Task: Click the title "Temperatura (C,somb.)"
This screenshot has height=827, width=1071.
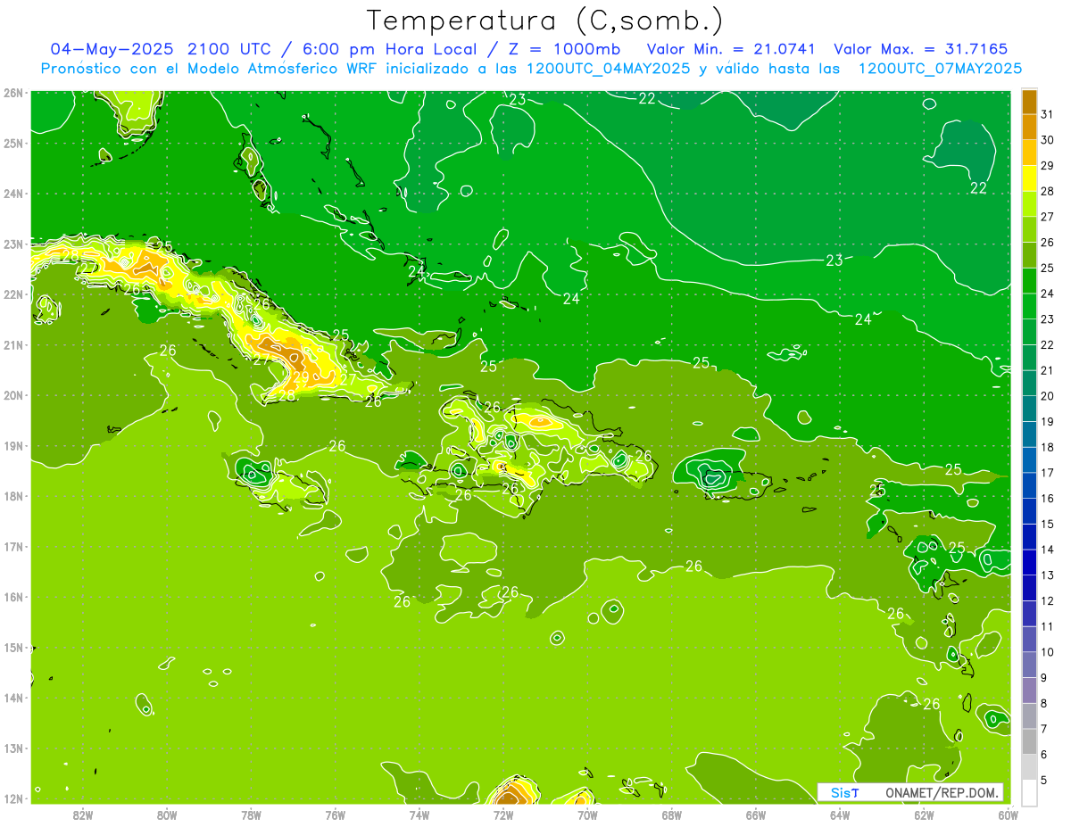Action: 545,21
